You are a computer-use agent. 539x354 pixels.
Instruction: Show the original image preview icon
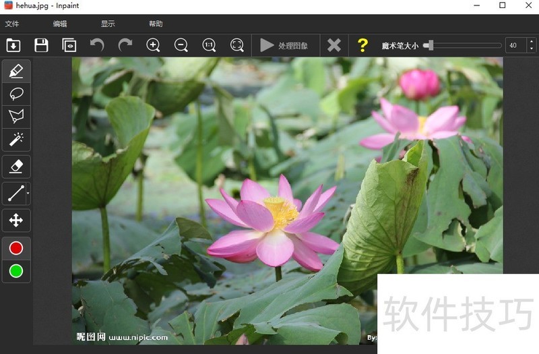pyautogui.click(x=69, y=45)
